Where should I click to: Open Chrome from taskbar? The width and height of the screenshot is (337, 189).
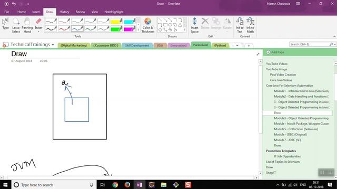click(115, 185)
